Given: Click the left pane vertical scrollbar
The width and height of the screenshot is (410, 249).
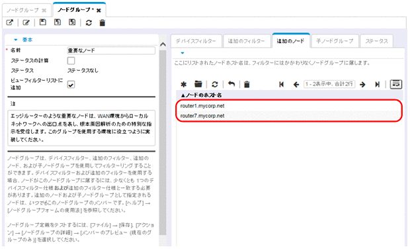Looking at the screenshot, I should click(x=163, y=142).
